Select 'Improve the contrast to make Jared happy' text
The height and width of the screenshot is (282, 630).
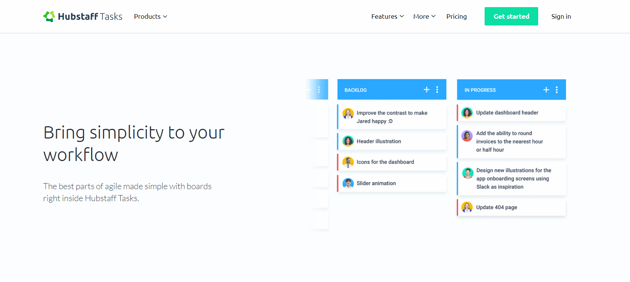(x=392, y=117)
